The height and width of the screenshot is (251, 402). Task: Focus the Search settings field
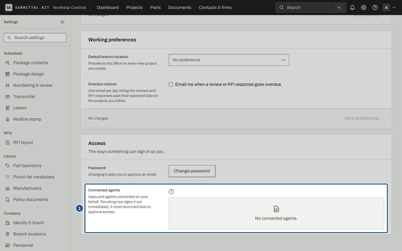(x=35, y=38)
